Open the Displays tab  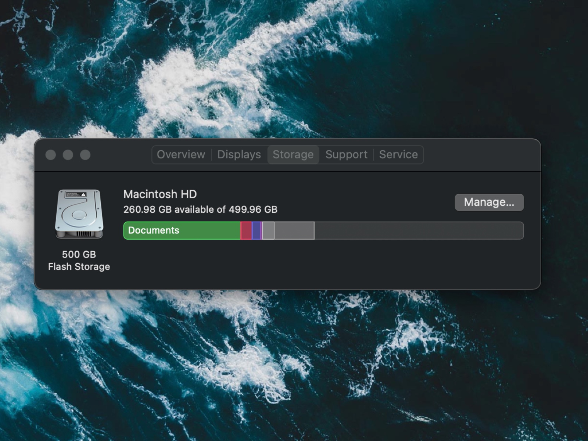239,155
